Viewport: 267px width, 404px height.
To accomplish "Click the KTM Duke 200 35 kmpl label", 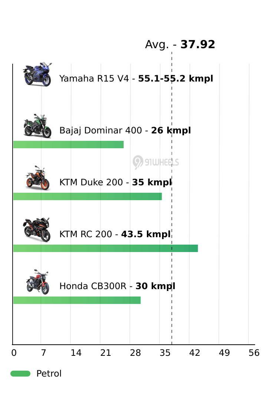I will coord(116,182).
